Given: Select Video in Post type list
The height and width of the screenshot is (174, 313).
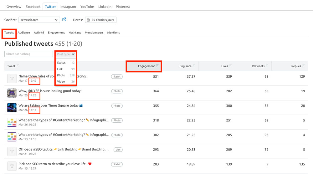Looking at the screenshot, I should [x=66, y=81].
